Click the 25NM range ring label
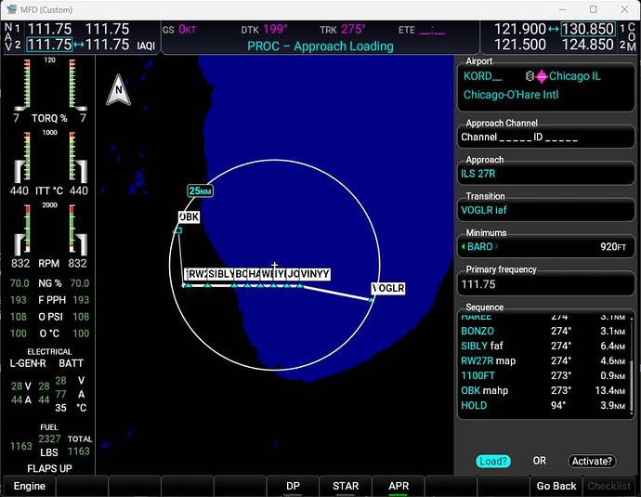641x497 pixels. 200,190
